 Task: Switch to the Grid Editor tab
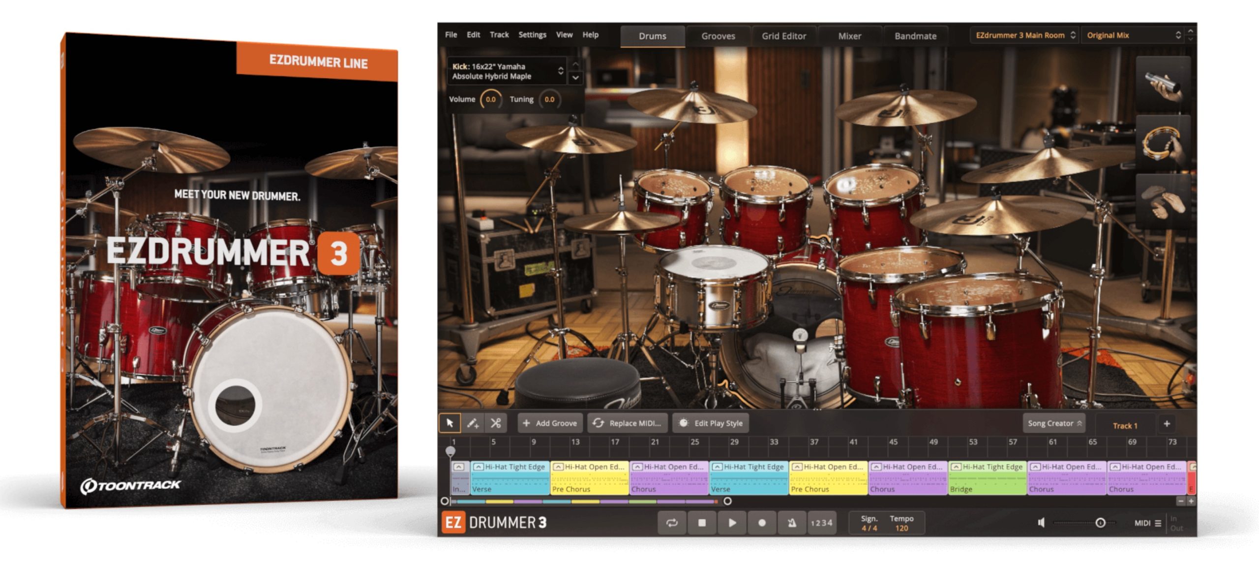pos(784,36)
